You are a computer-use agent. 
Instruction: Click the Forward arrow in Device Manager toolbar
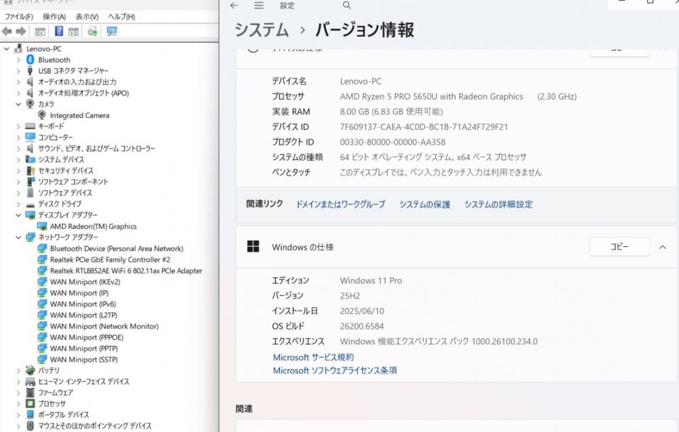(x=21, y=32)
